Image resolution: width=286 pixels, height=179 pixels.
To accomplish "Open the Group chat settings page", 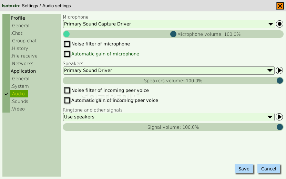I will (x=24, y=41).
